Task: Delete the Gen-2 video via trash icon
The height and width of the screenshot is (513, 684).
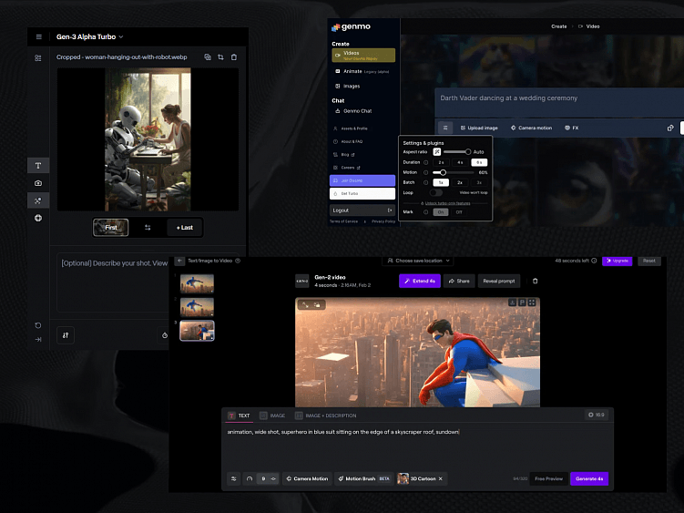Action: (536, 282)
